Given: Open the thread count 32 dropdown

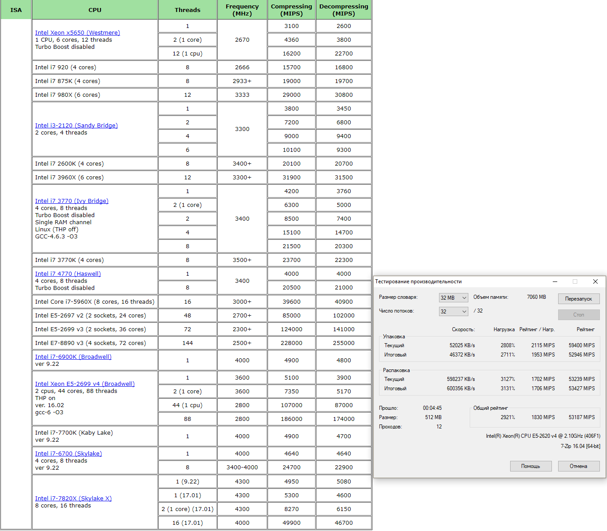Looking at the screenshot, I should [x=453, y=312].
